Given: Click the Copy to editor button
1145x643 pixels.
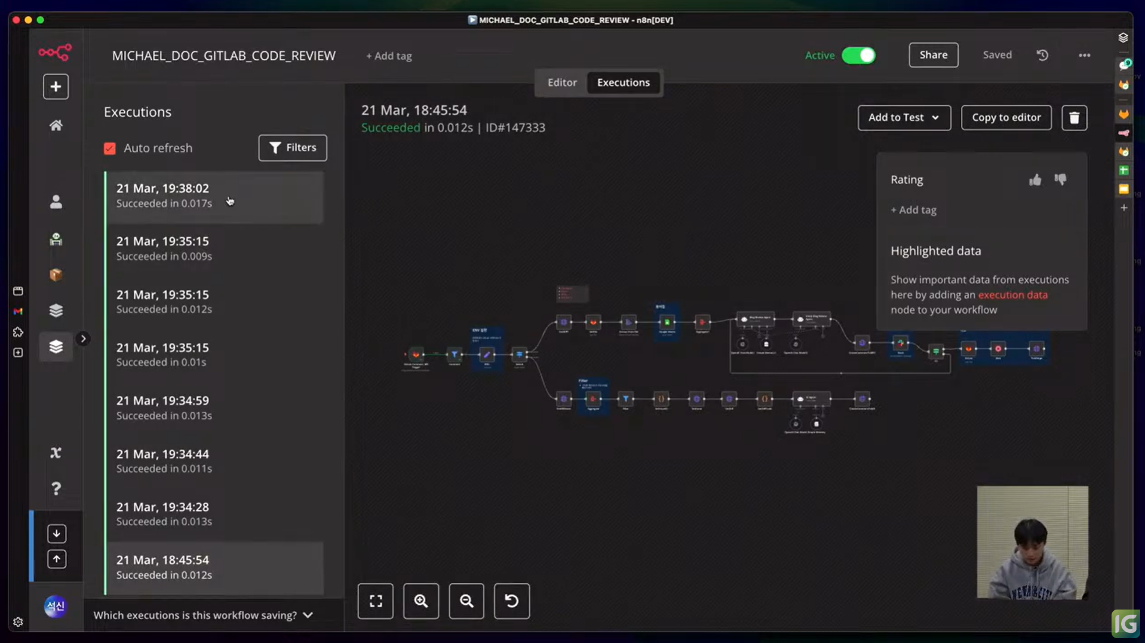Looking at the screenshot, I should 1006,118.
